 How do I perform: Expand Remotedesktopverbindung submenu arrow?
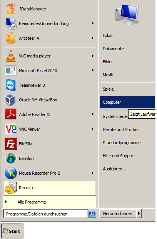pyautogui.click(x=93, y=23)
